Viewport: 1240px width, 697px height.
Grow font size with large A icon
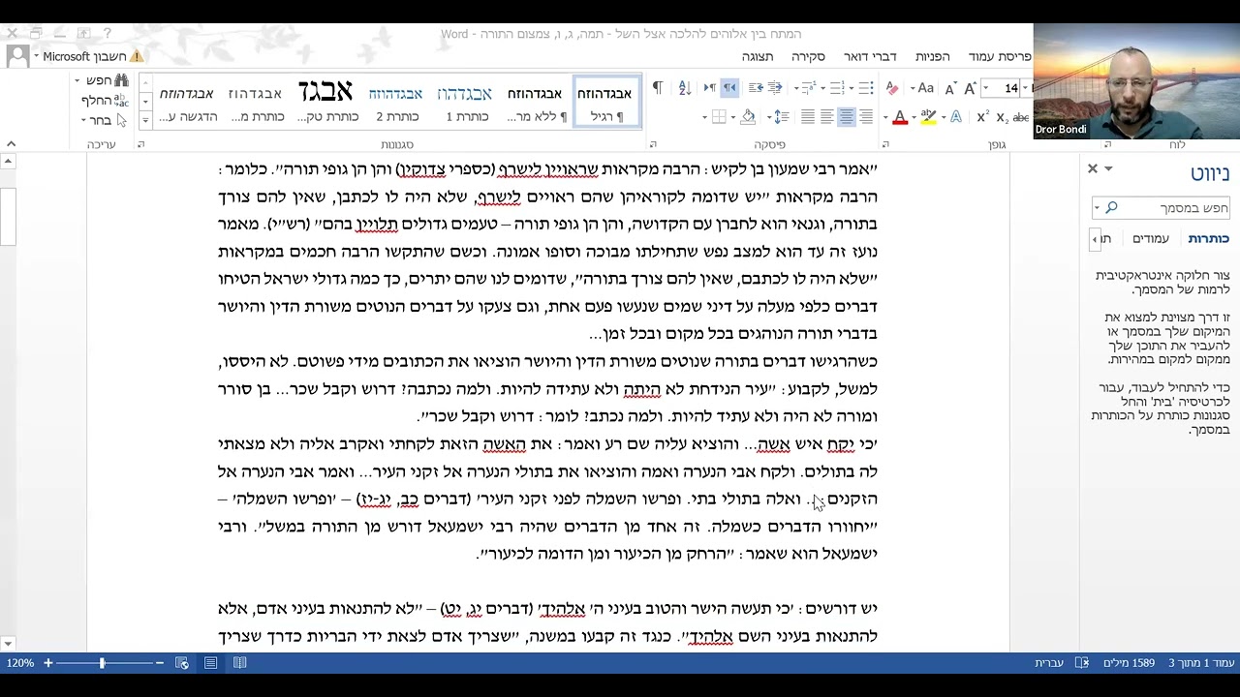click(970, 87)
